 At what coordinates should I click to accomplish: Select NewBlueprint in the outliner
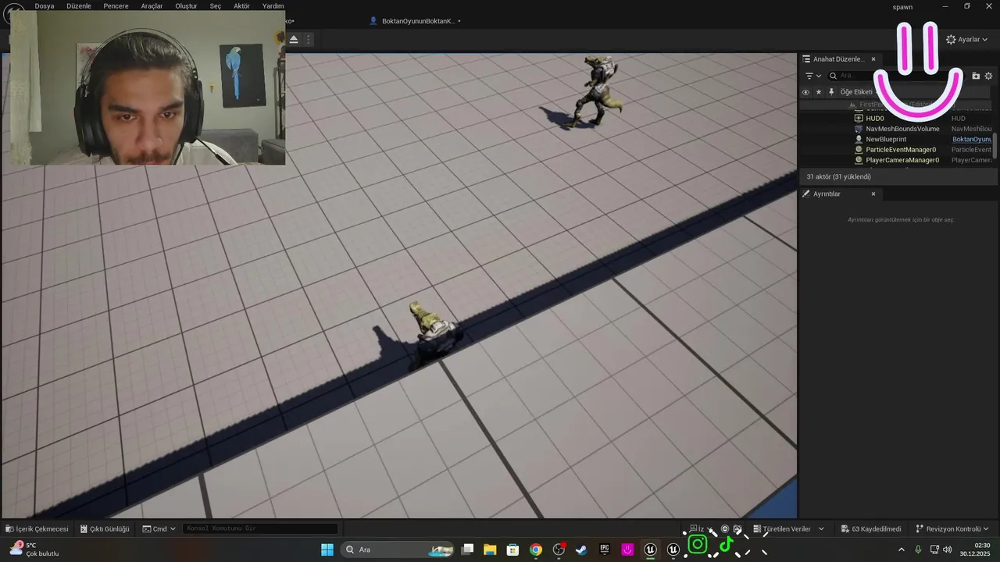[x=886, y=139]
